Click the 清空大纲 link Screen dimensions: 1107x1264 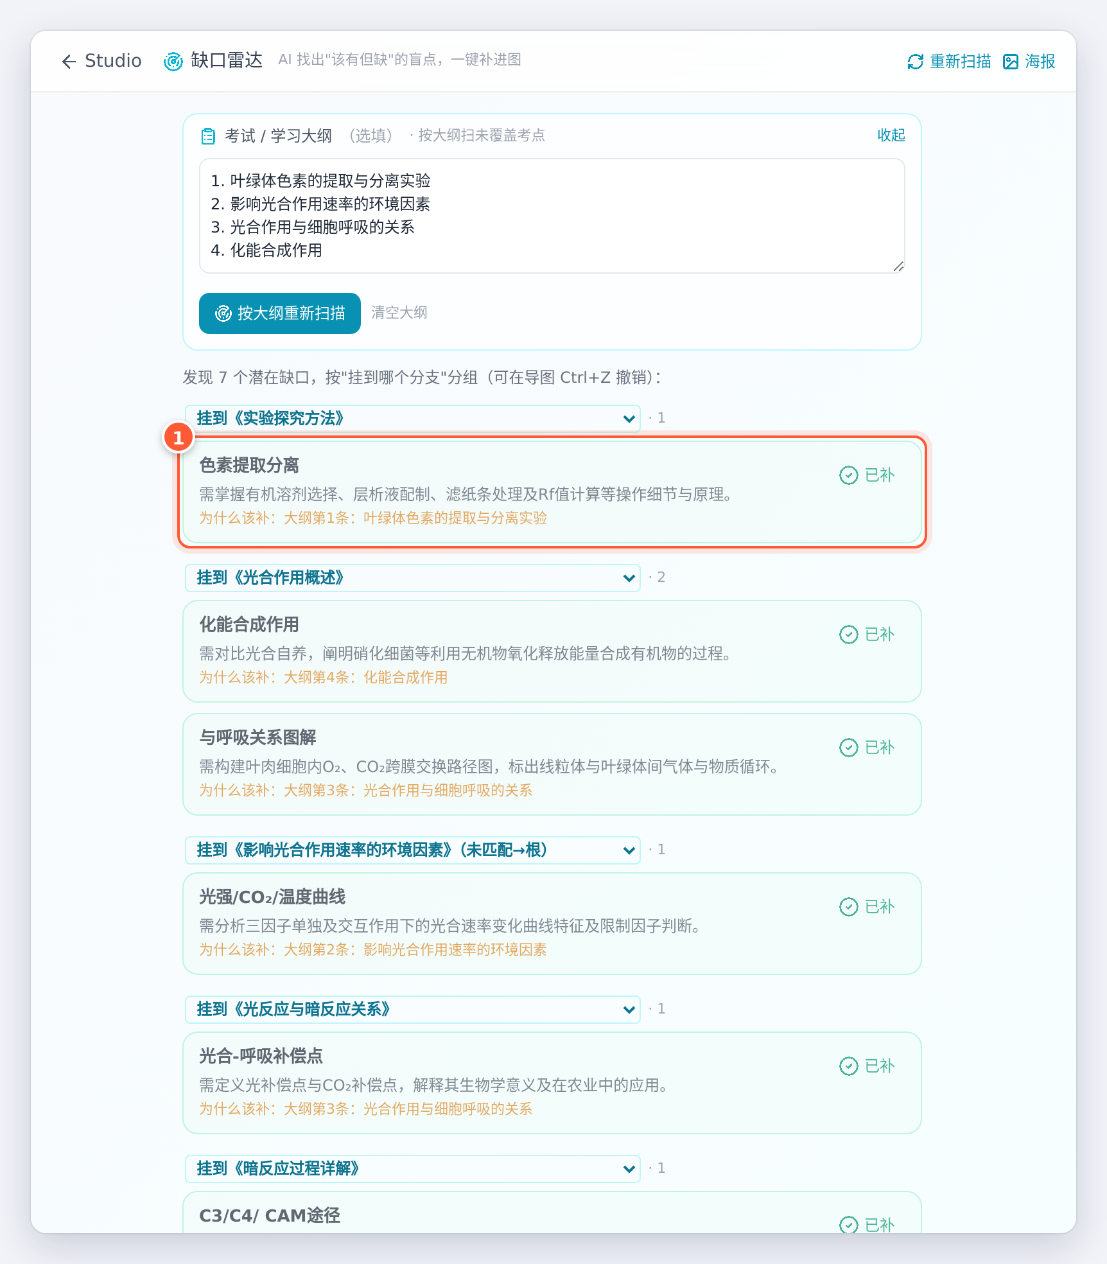(399, 313)
